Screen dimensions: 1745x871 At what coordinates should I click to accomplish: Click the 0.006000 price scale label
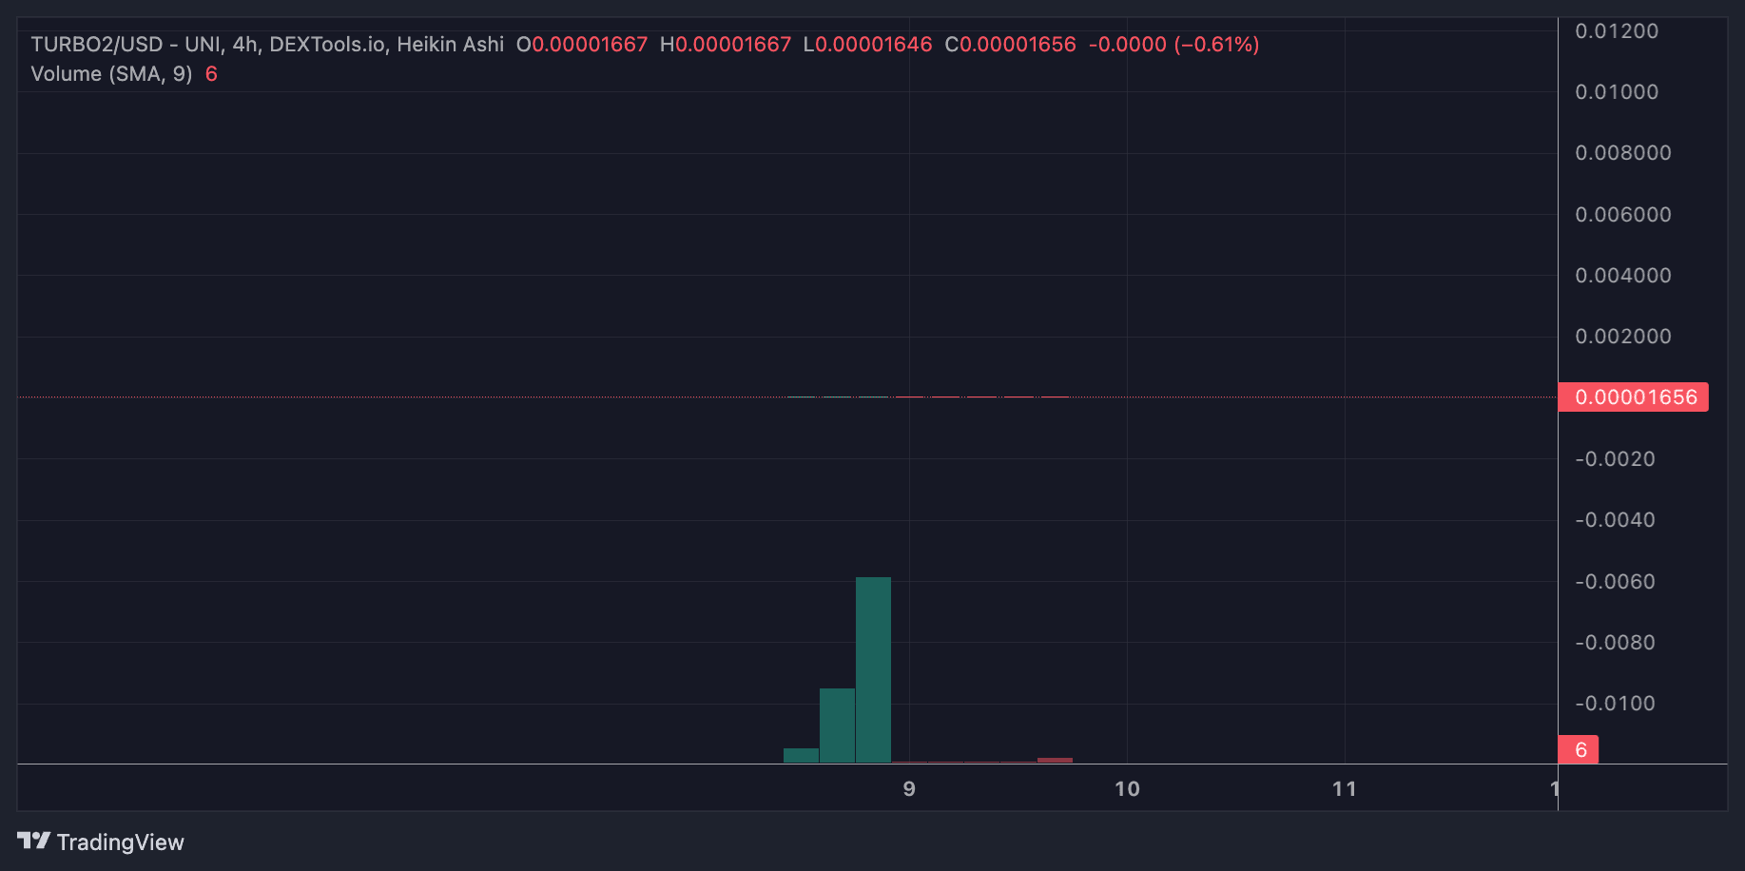pos(1622,215)
